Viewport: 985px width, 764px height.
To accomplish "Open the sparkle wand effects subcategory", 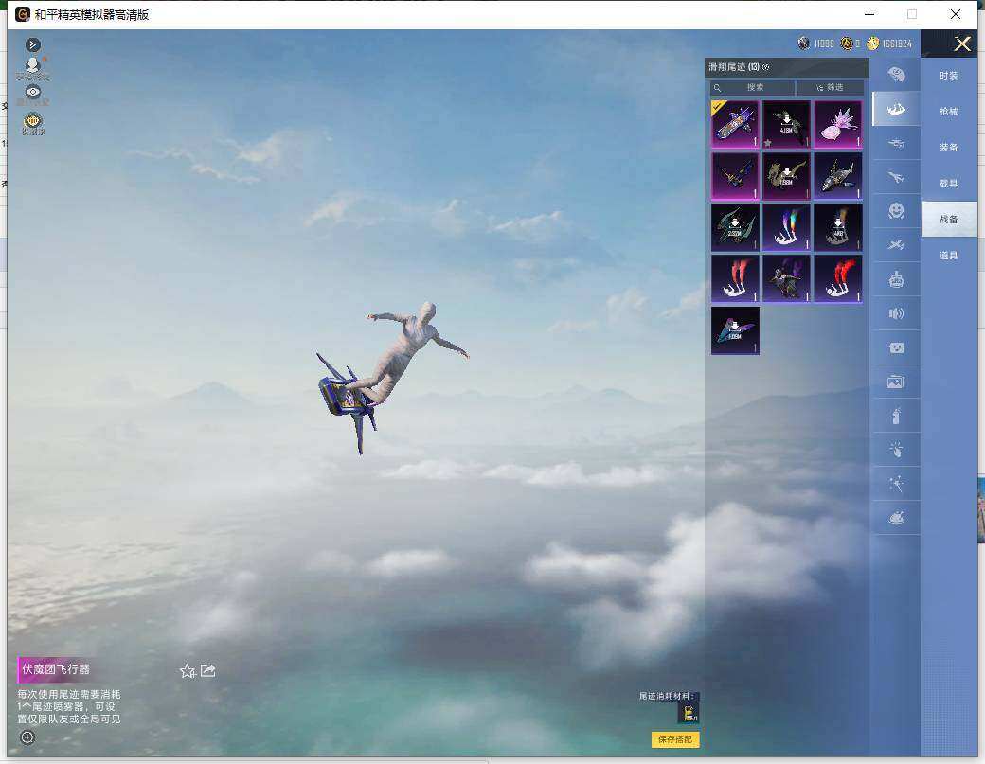I will [896, 484].
